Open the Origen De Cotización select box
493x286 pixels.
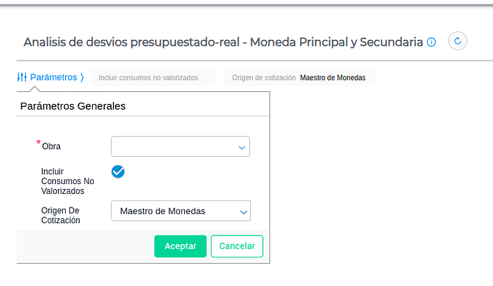(174, 211)
